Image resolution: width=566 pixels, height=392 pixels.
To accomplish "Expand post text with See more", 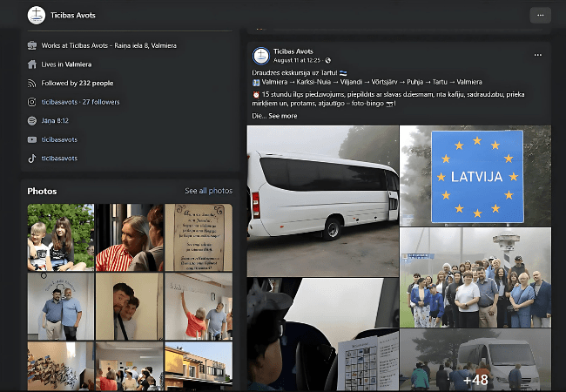I will click(x=282, y=115).
